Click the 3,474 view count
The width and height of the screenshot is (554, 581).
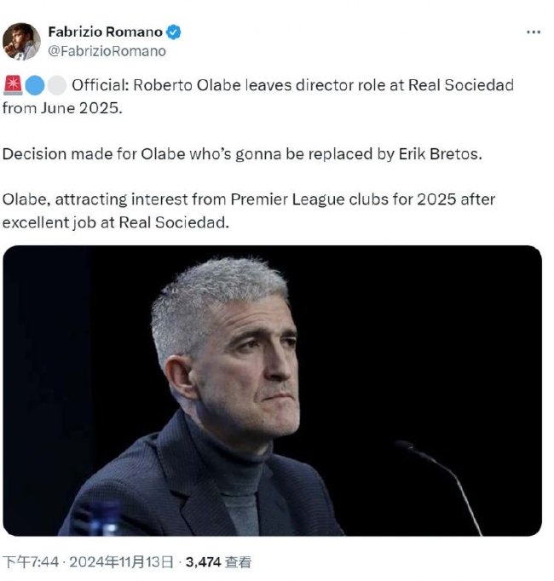(203, 562)
